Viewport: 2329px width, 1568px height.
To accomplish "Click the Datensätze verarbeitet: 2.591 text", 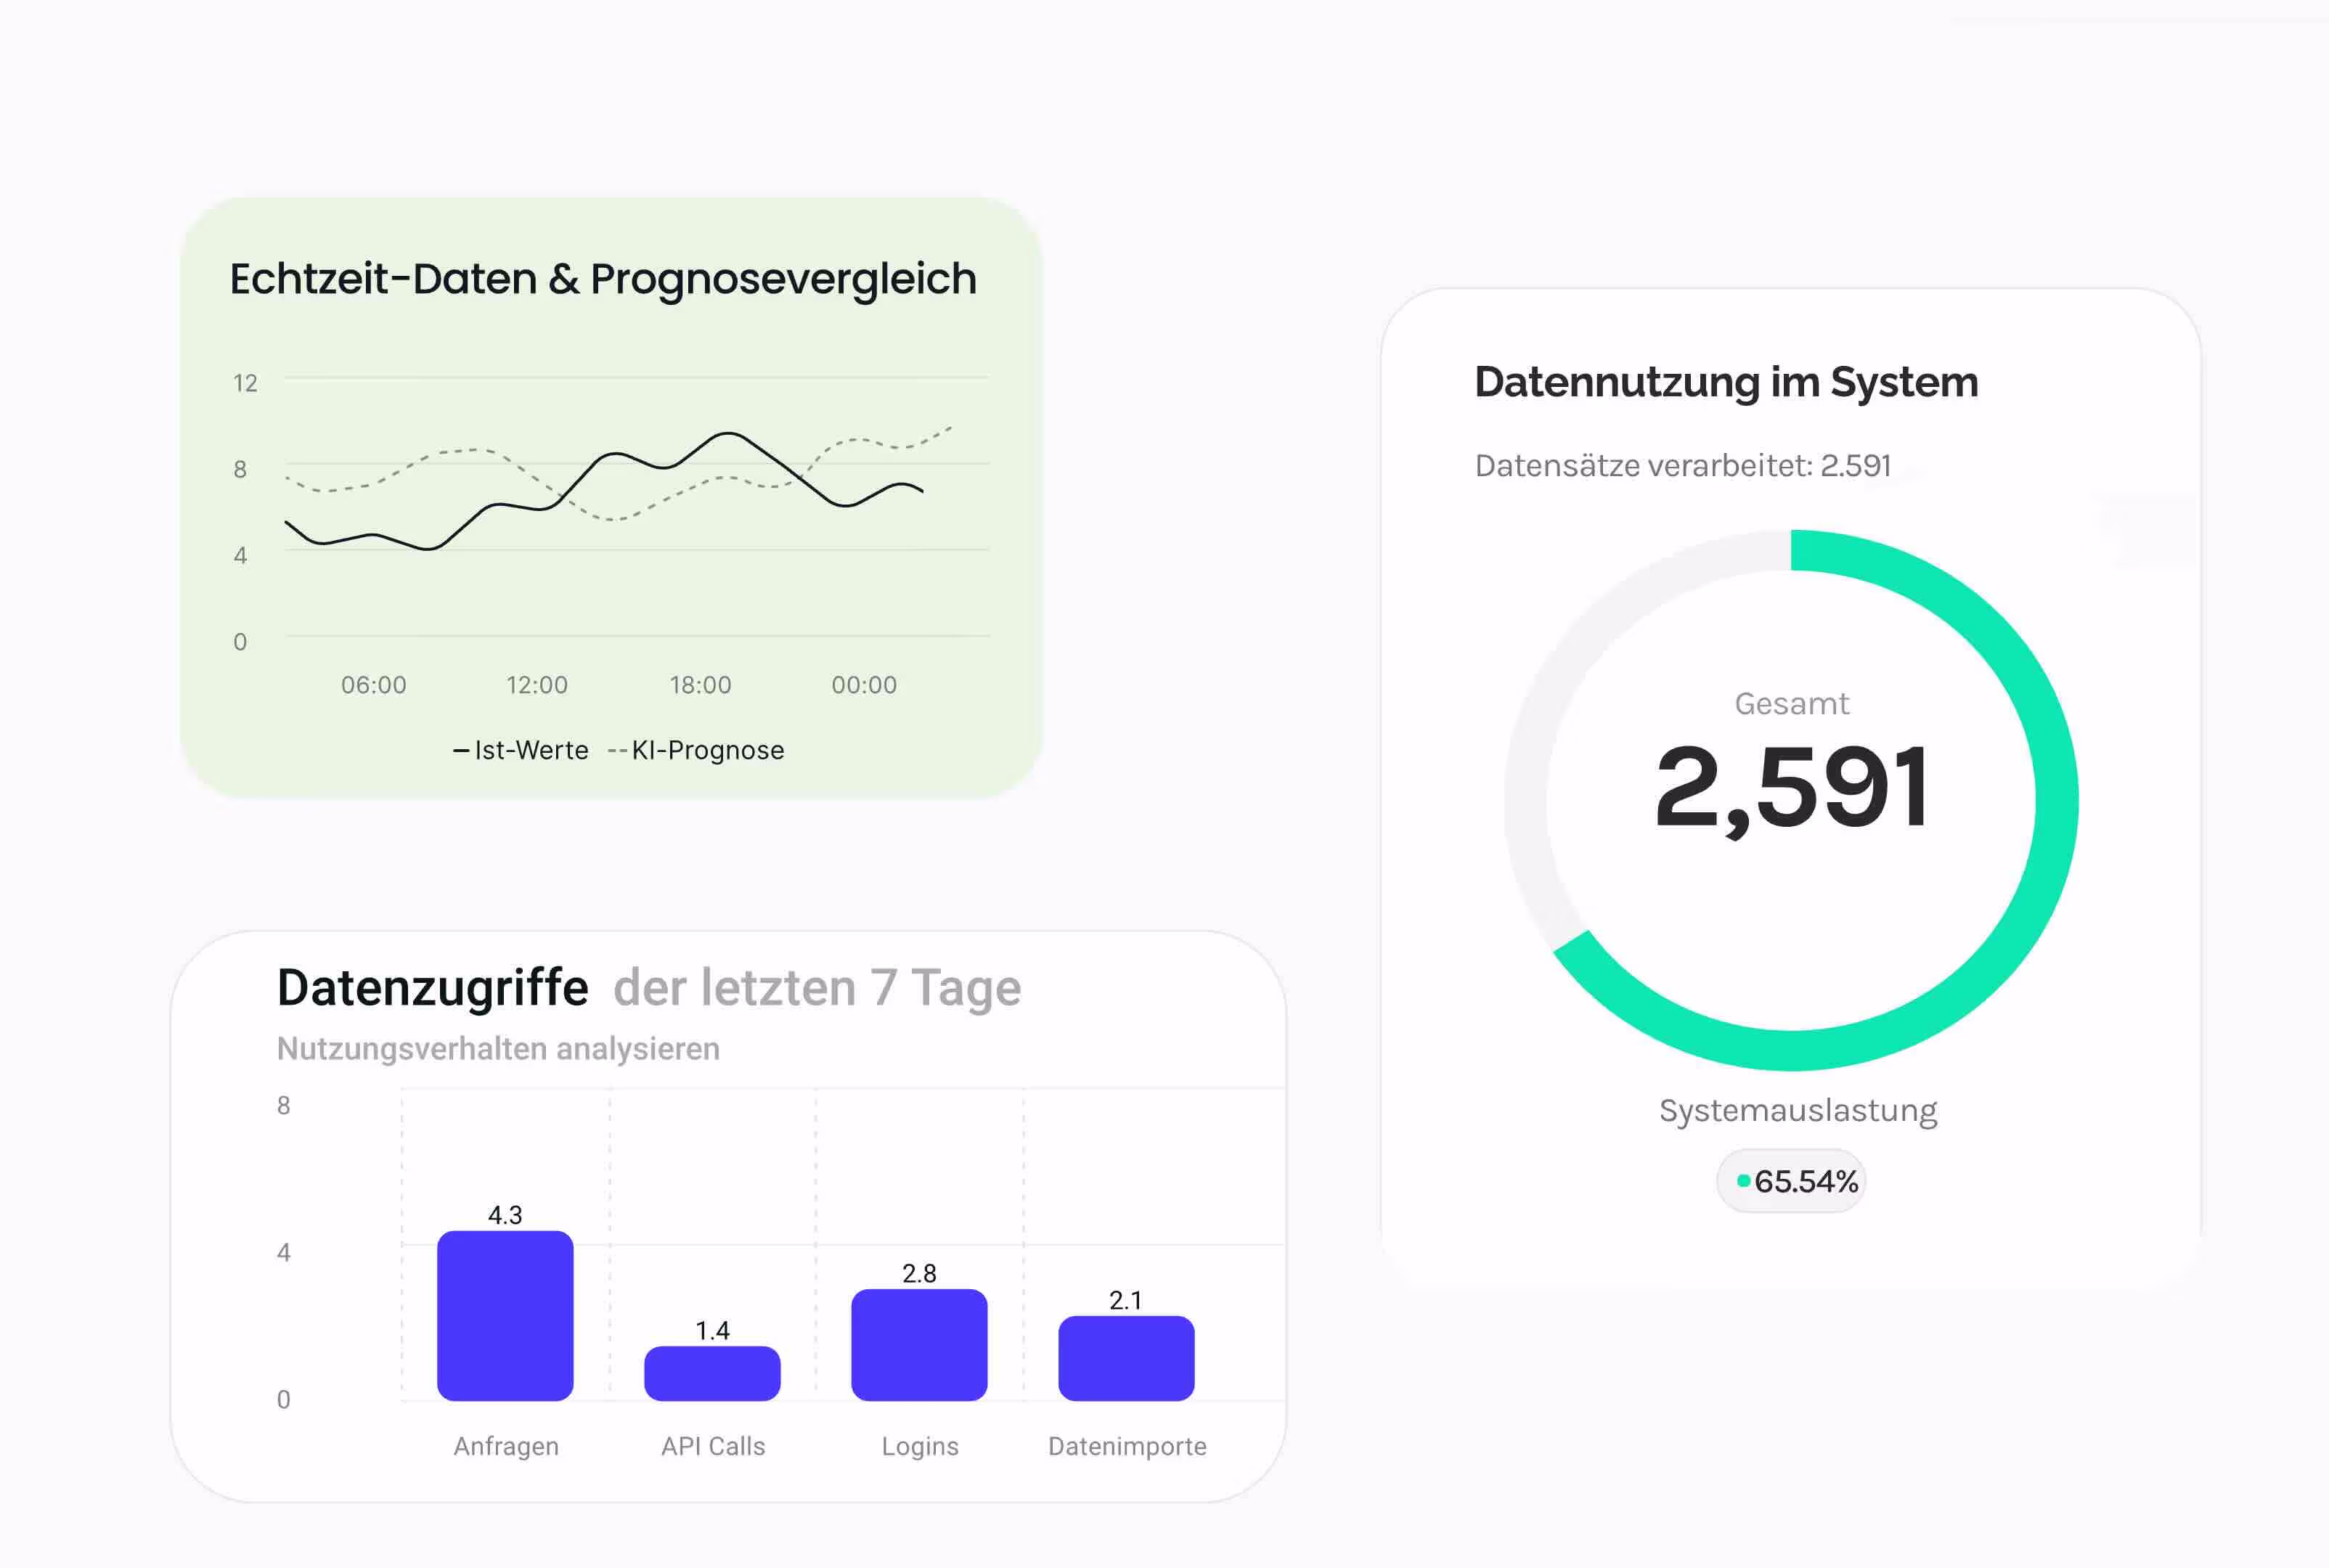I will (x=1682, y=466).
